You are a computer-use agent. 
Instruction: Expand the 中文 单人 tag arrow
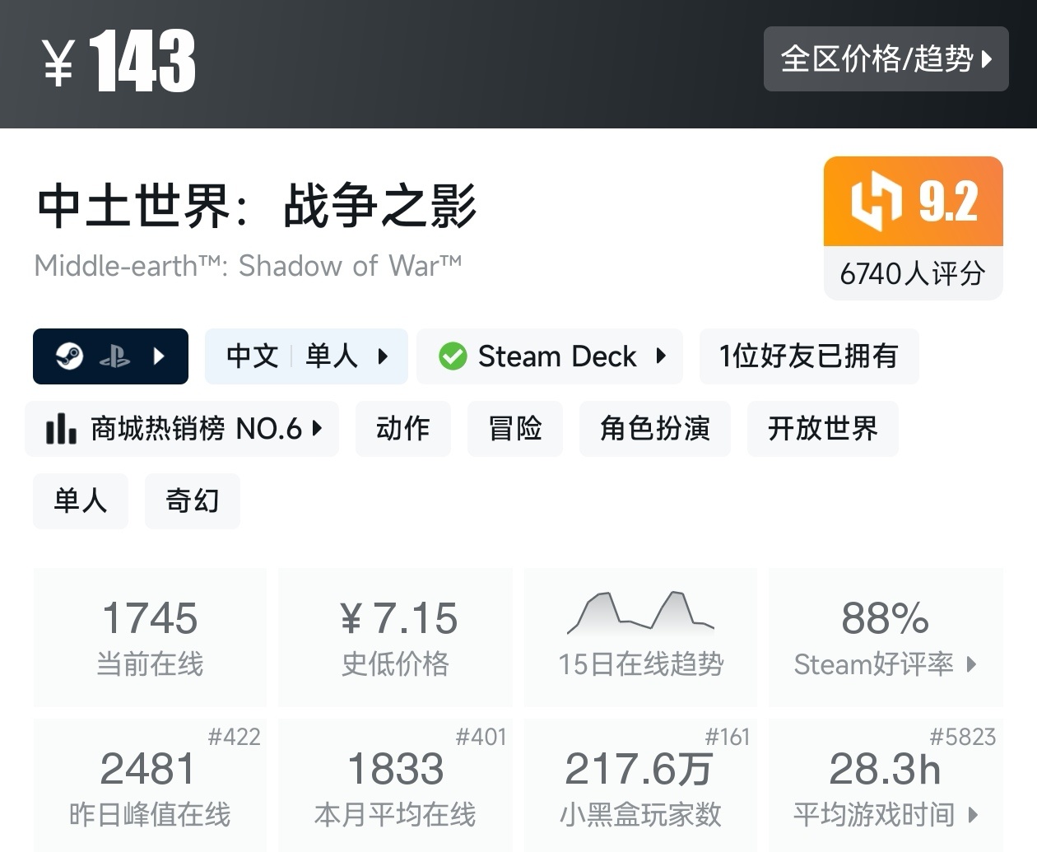point(383,356)
